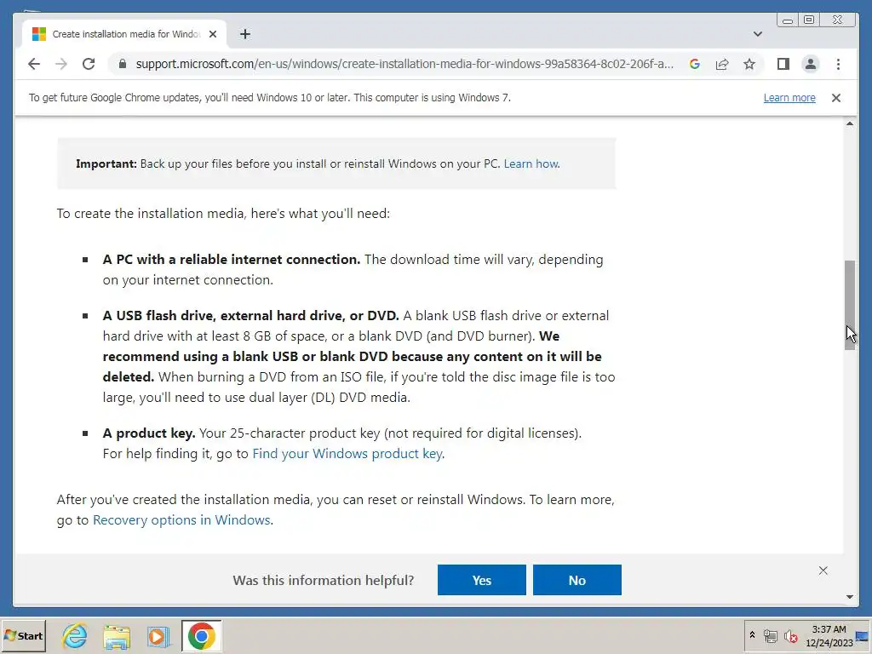Click the 'A product key.' bold text
The image size is (872, 654).
coord(149,433)
